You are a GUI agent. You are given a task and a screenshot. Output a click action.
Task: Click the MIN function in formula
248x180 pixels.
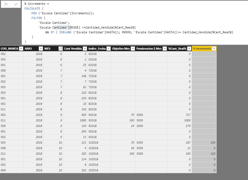tap(34, 13)
